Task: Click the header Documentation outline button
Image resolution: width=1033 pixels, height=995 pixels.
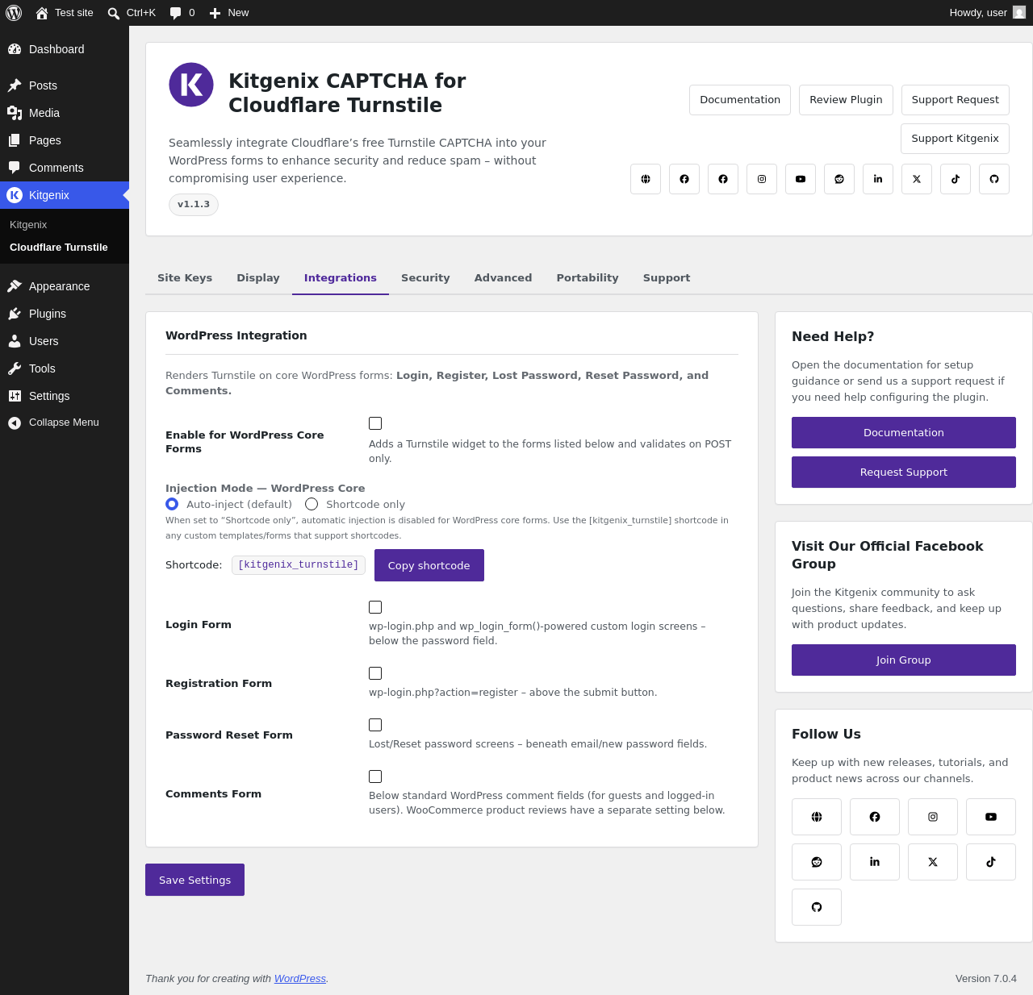Action: [x=740, y=100]
